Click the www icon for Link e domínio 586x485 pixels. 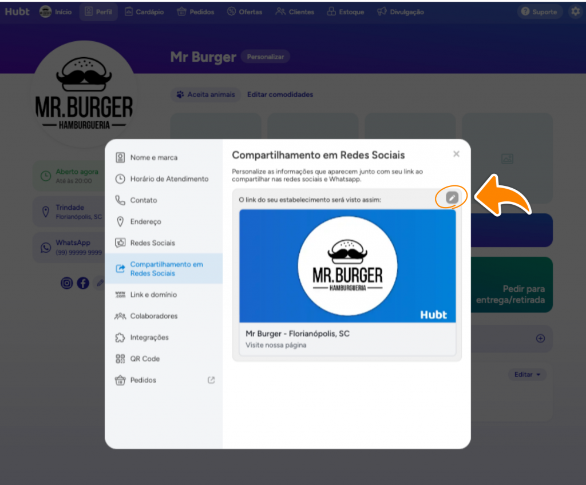click(x=120, y=295)
